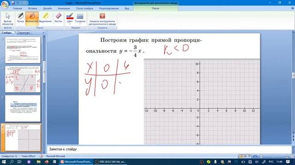Click the system clock showing 11:40
Image resolution: width=295 pixels, height=165 pixels.
tap(280, 162)
